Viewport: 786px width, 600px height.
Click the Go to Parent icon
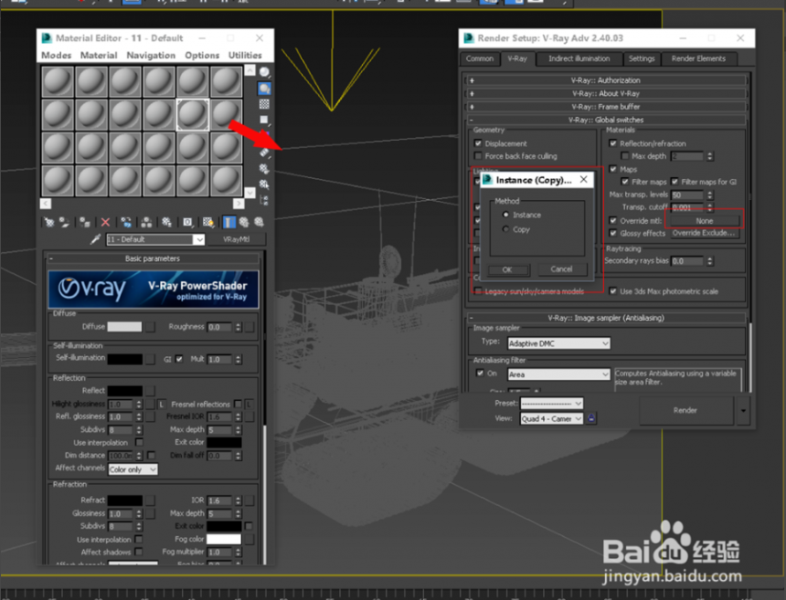244,222
